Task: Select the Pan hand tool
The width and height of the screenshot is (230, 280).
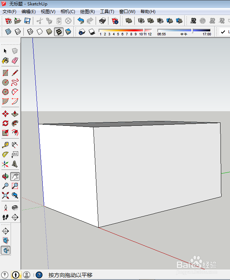Action: coord(15,176)
